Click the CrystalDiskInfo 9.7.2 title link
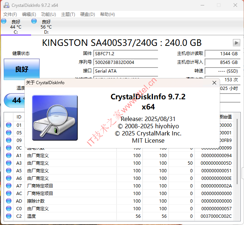This screenshot has width=244, height=225. [x=148, y=102]
